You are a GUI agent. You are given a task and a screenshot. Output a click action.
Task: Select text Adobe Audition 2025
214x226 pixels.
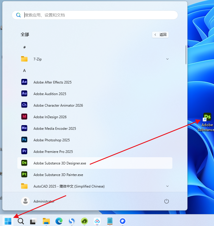click(50, 94)
